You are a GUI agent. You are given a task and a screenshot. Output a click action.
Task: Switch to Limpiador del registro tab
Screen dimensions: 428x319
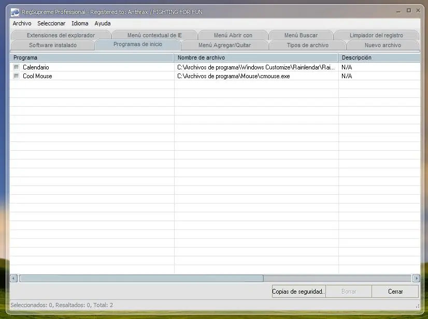376,35
